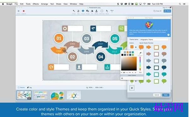Open the Arrange menu
The image size is (189, 117).
coord(44,4)
